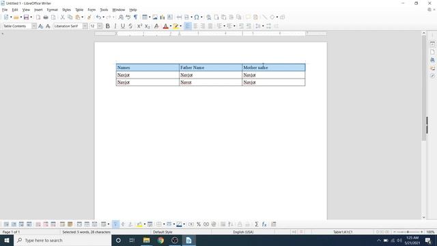Click Default Style in status bar

[163, 232]
